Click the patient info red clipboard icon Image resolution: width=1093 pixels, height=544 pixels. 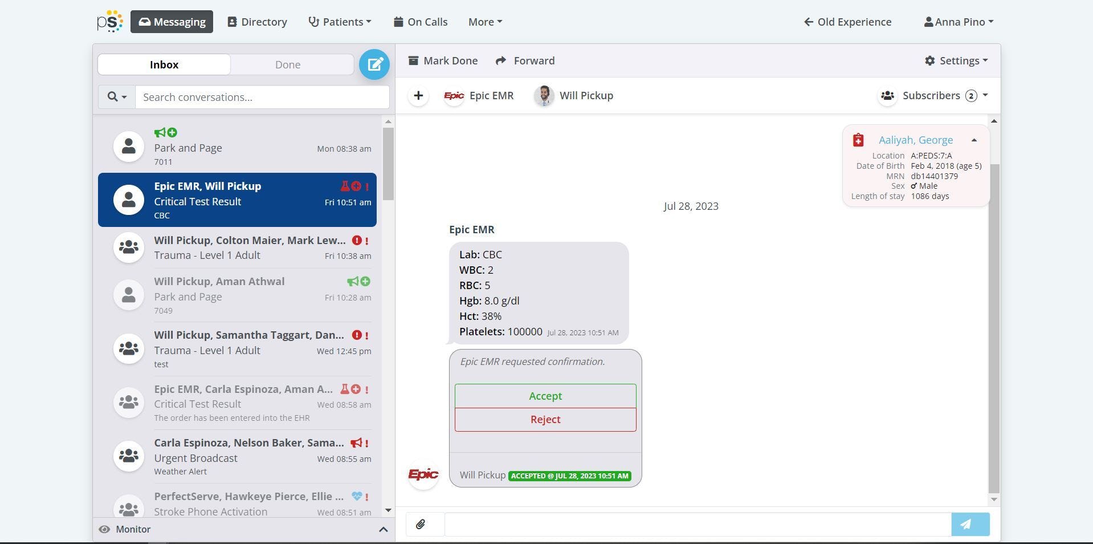[857, 139]
